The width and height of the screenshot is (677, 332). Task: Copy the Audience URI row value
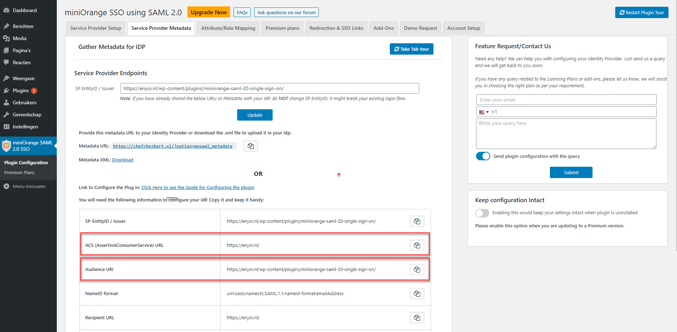417,270
